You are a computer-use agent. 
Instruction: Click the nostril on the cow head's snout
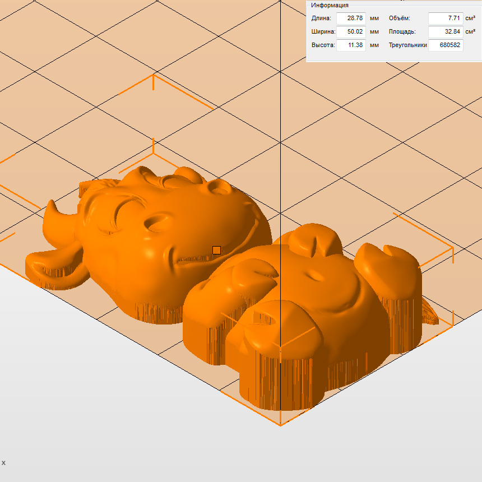[x=221, y=189]
